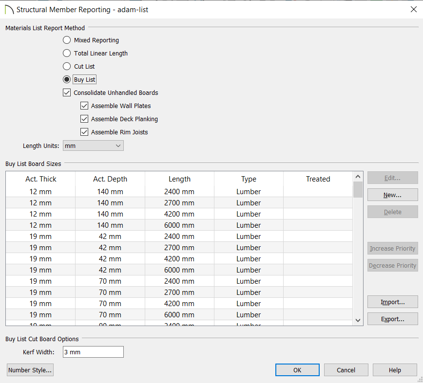Screen dimensions: 423x383
Task: Select the 19 mm 42 mm 4200 mm row
Action: 179,259
